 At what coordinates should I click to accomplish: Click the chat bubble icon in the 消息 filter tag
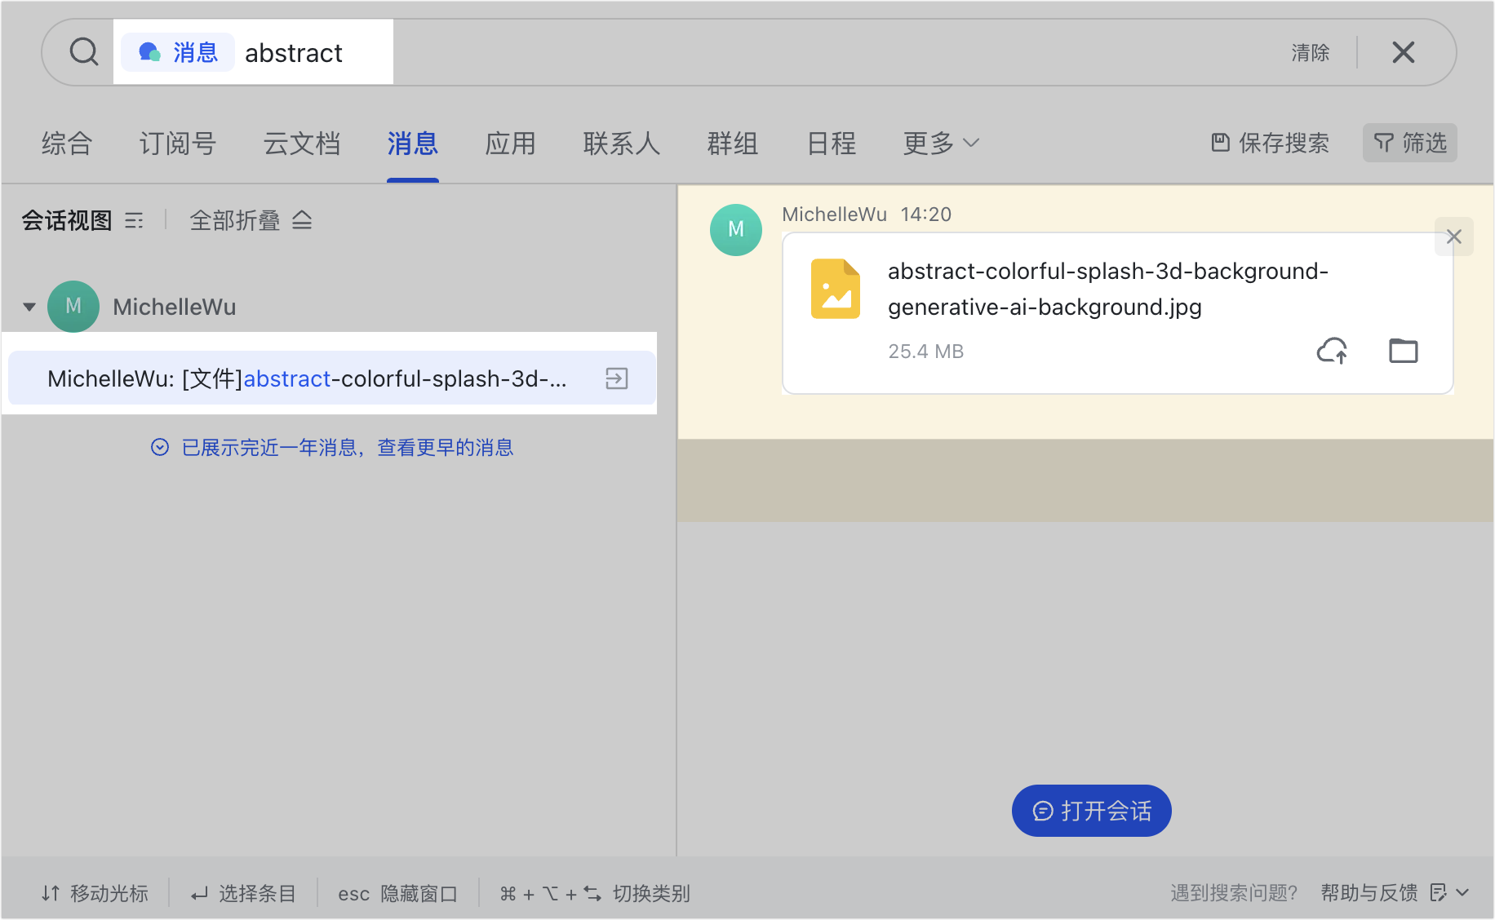[149, 51]
